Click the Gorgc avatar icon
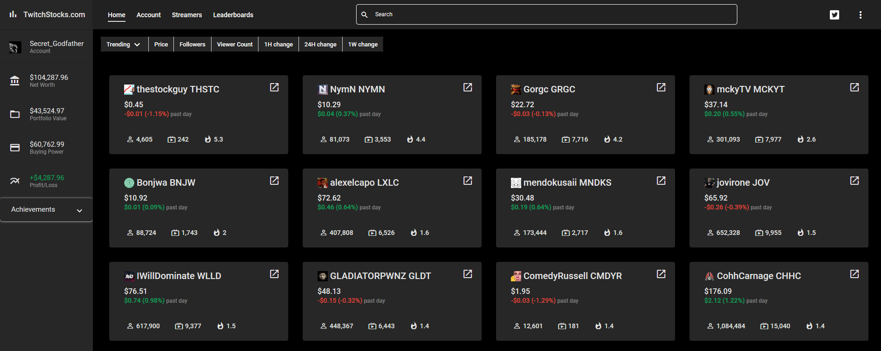The image size is (881, 351). [516, 90]
